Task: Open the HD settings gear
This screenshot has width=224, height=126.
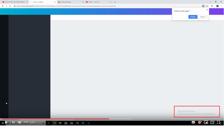Action: click(x=199, y=122)
